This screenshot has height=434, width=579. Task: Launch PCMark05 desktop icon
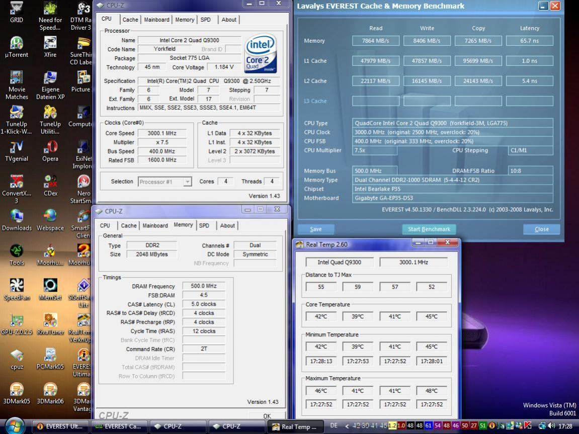coord(50,360)
